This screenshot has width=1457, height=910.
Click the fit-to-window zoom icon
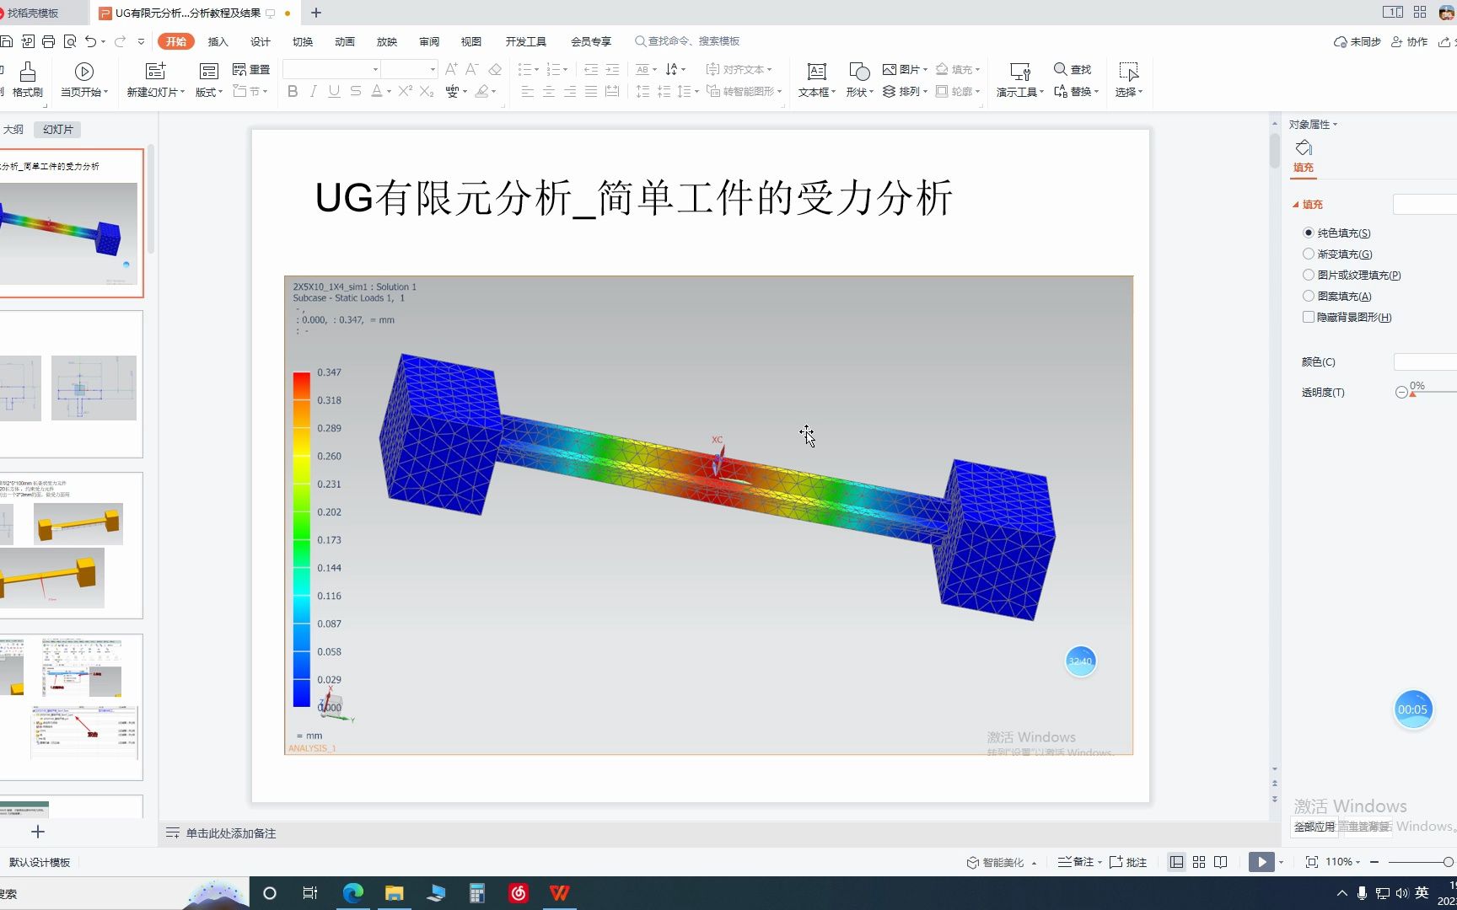click(1311, 862)
